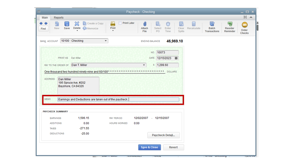Click pay period start 12/02/2007
Screen dimensions: 293x165
click(x=141, y=118)
